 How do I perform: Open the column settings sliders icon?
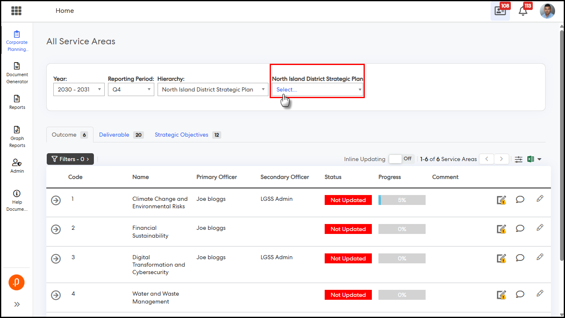(519, 159)
